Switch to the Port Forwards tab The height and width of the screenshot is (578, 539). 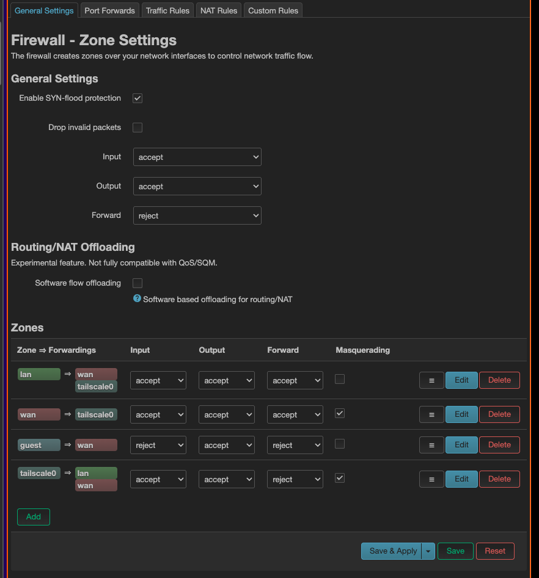[110, 10]
